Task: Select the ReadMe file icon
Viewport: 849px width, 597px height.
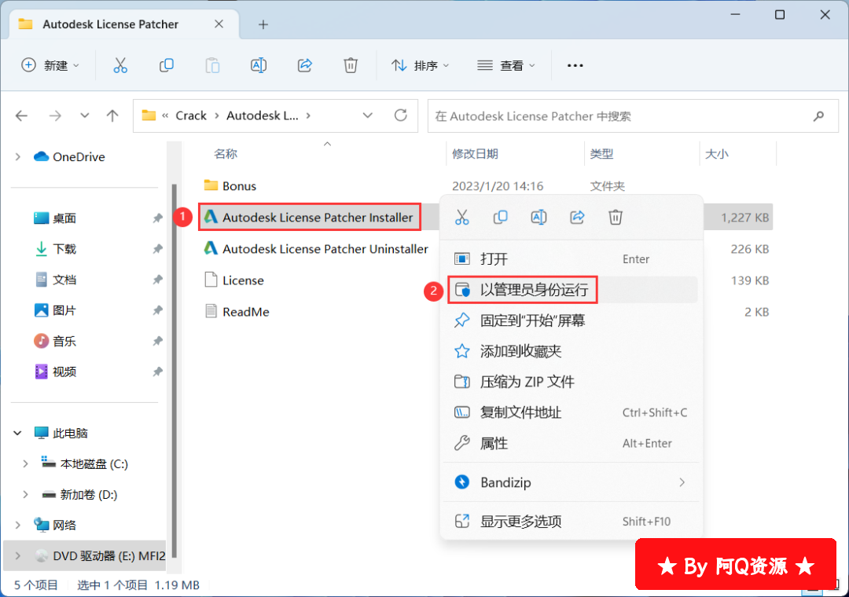Action: (211, 311)
